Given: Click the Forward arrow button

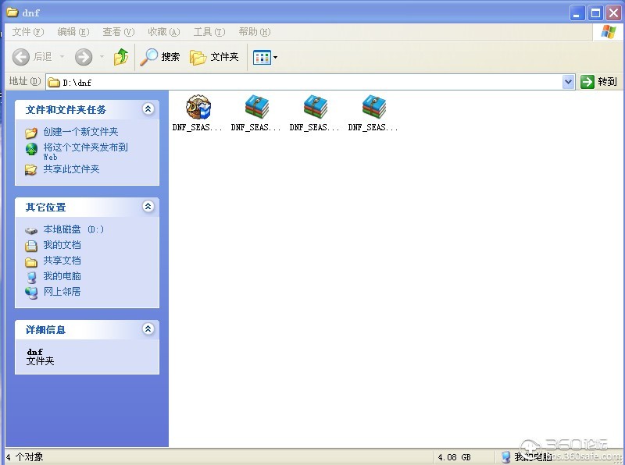Looking at the screenshot, I should pos(84,57).
